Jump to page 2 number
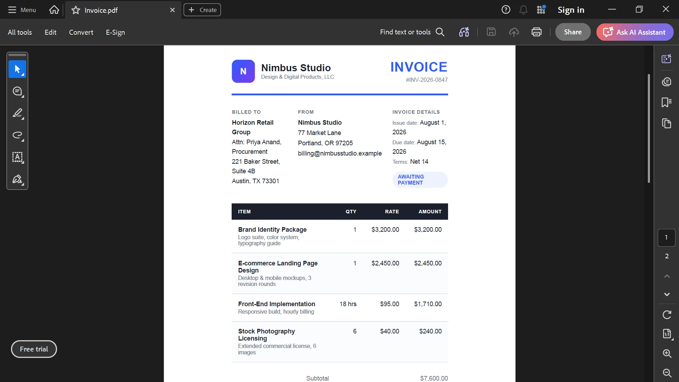679x382 pixels. [x=667, y=256]
